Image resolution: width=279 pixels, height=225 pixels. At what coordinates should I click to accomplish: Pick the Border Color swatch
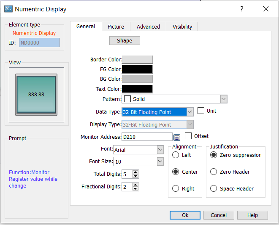(137, 59)
